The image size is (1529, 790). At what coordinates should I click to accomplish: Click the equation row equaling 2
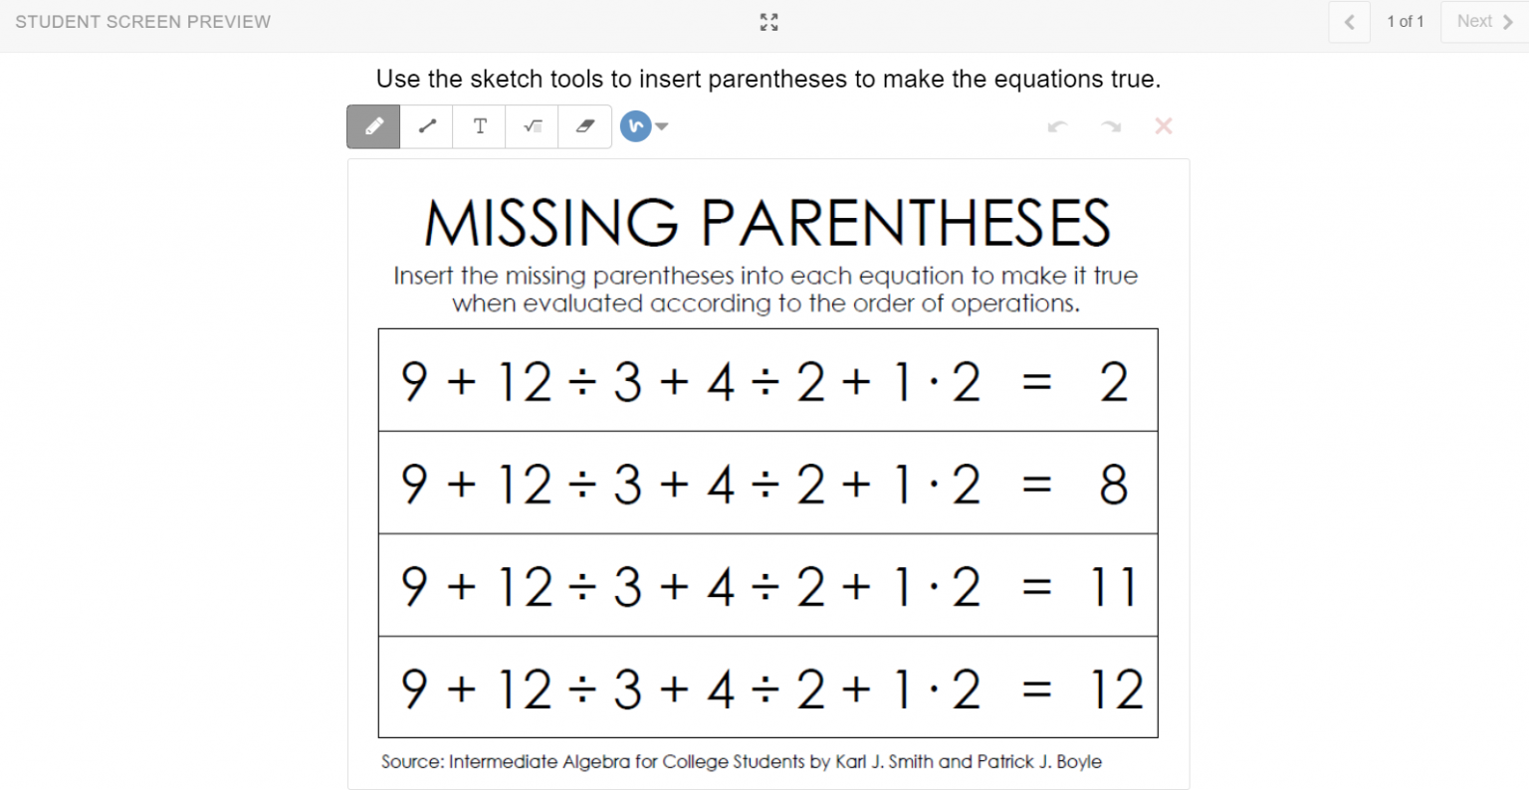click(x=767, y=380)
